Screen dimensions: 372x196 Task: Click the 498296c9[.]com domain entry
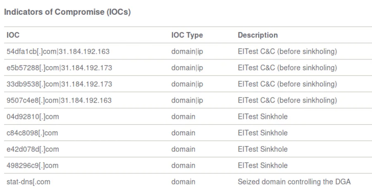click(32, 165)
